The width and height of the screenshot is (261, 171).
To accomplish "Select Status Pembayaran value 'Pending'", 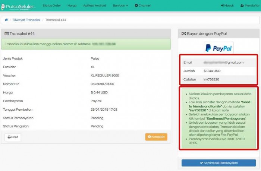I will point(97,118).
